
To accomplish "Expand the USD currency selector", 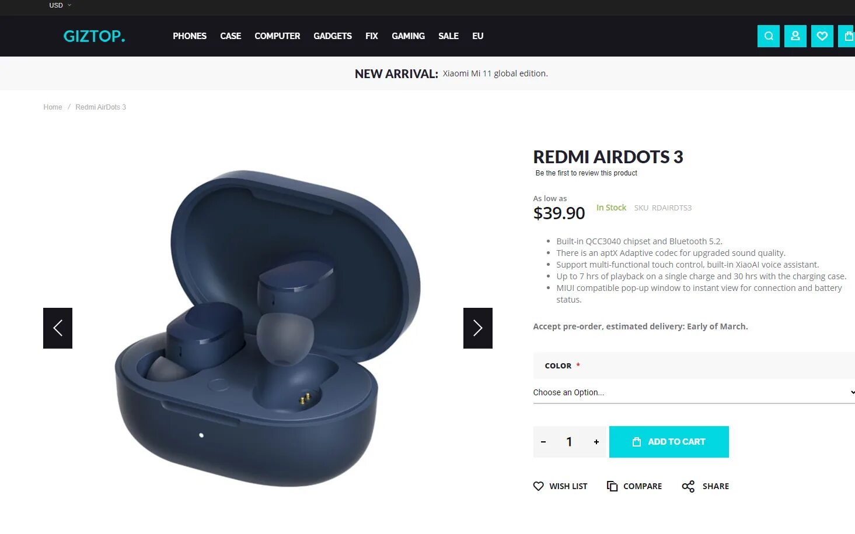I will [x=60, y=5].
